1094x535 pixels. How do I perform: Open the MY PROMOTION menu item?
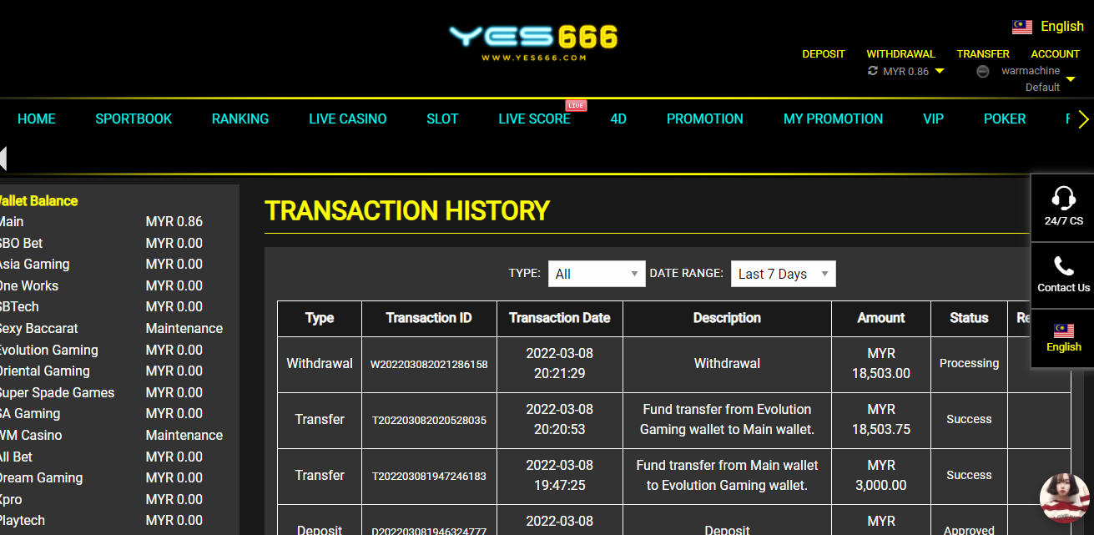click(833, 119)
